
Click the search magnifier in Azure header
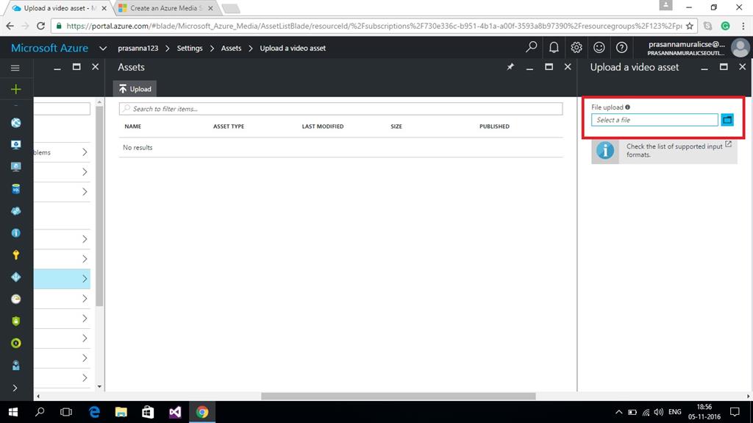point(531,47)
